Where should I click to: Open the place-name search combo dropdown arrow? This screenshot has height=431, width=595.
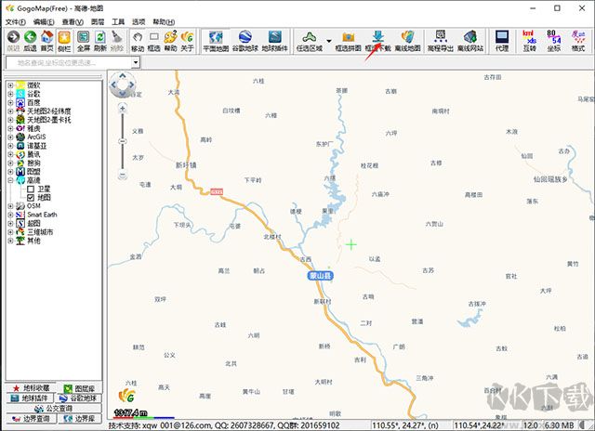[x=136, y=62]
